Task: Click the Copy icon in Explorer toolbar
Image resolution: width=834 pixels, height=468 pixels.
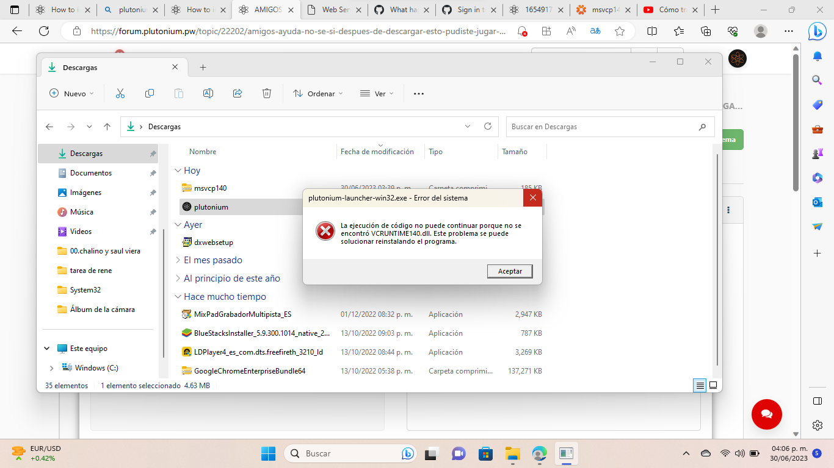Action: pos(150,93)
